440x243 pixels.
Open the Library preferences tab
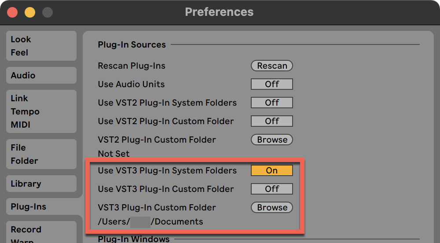[41, 184]
